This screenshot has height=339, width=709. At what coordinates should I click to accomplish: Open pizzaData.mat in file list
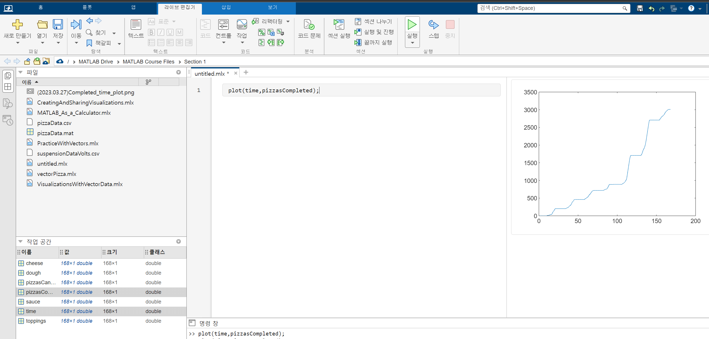(x=55, y=133)
